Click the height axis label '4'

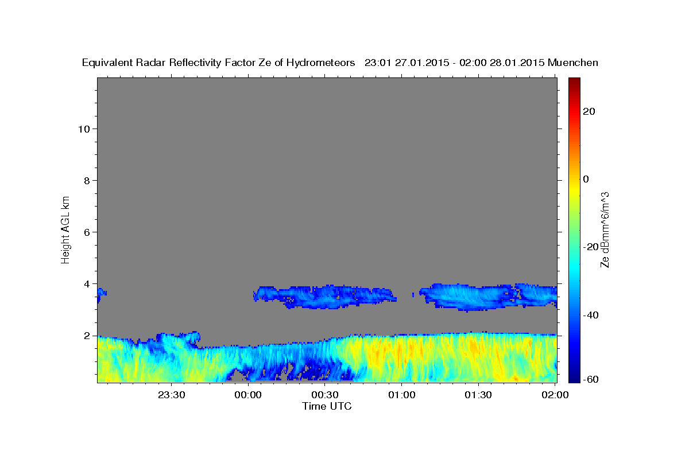(87, 283)
